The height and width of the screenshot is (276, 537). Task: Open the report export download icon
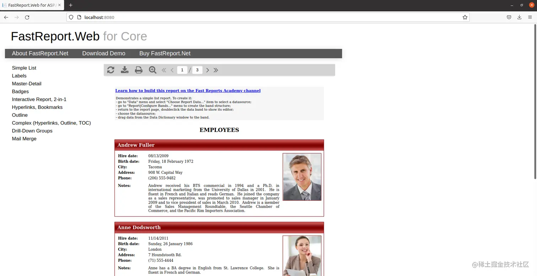pos(125,70)
